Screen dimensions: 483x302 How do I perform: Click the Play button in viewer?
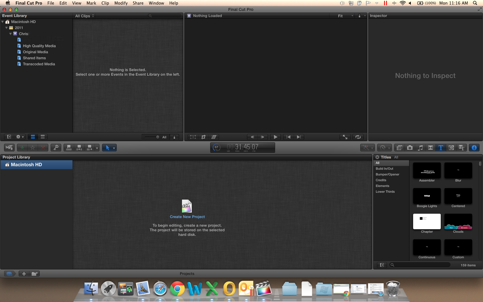(x=275, y=137)
